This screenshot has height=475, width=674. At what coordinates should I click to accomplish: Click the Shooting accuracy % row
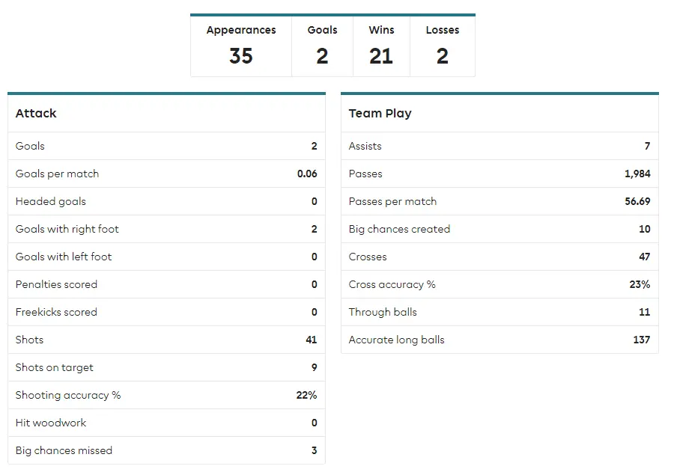point(166,395)
